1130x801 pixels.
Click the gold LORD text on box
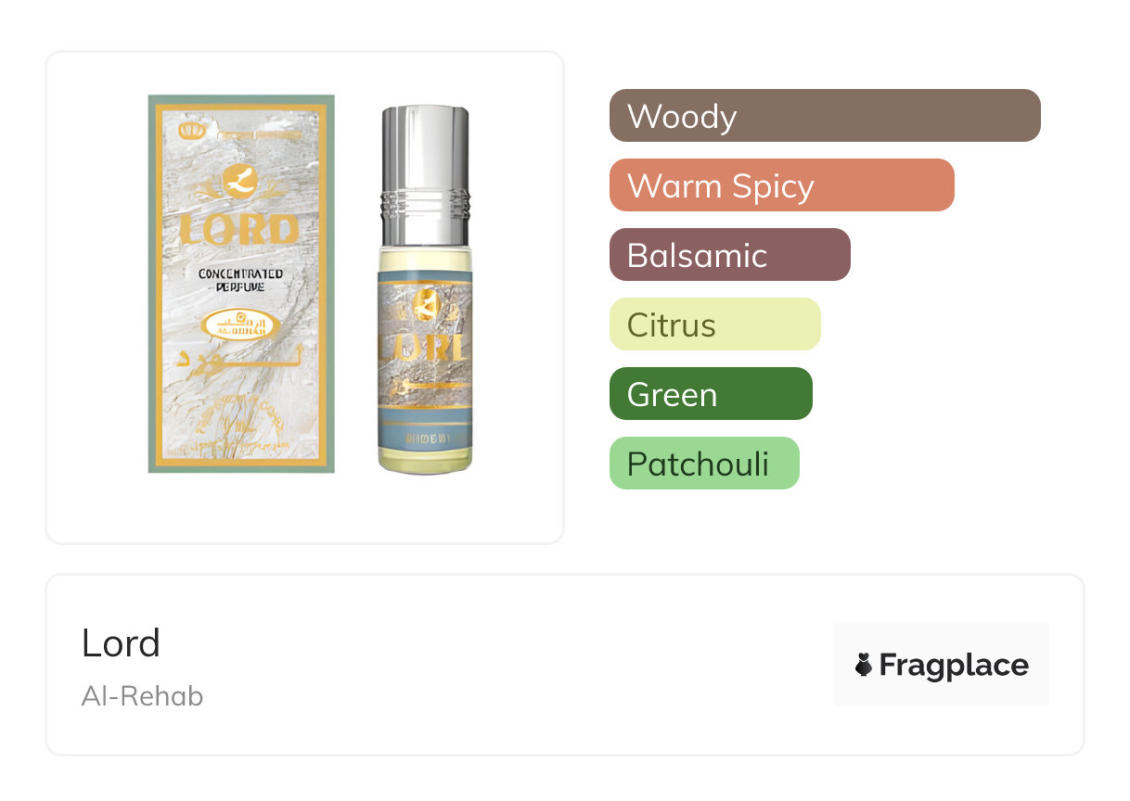[240, 230]
